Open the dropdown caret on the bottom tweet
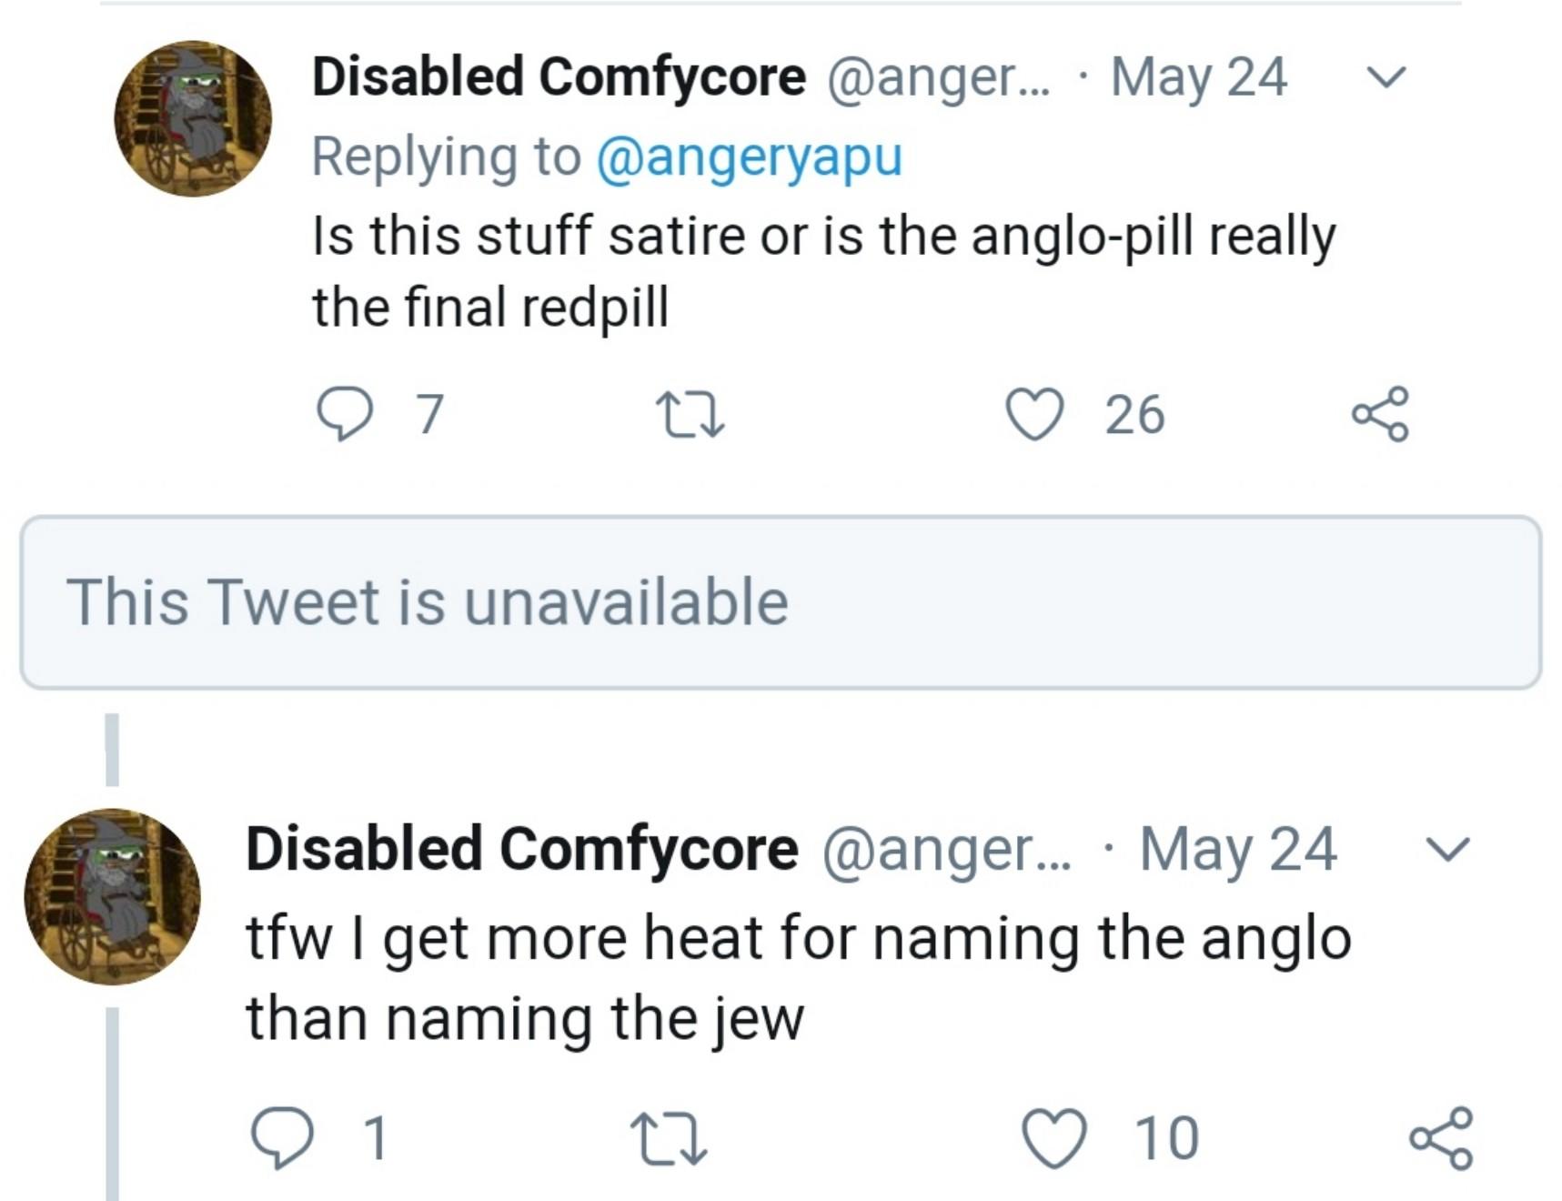Image resolution: width=1562 pixels, height=1201 pixels. tap(1448, 850)
